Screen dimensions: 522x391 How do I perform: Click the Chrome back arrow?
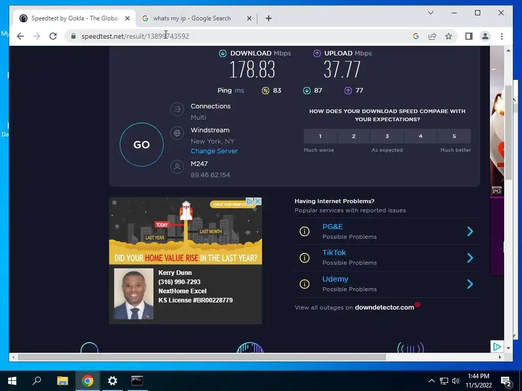pyautogui.click(x=20, y=36)
